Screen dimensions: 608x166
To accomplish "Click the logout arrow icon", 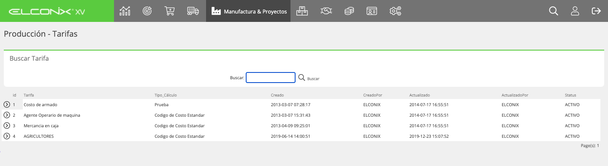I will 596,11.
